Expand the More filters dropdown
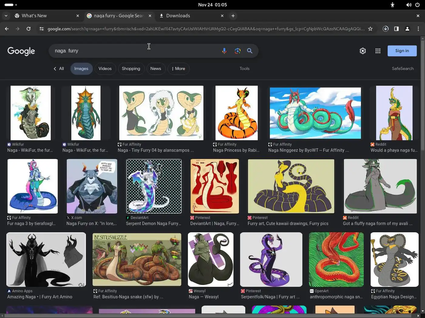The image size is (425, 318). (178, 69)
